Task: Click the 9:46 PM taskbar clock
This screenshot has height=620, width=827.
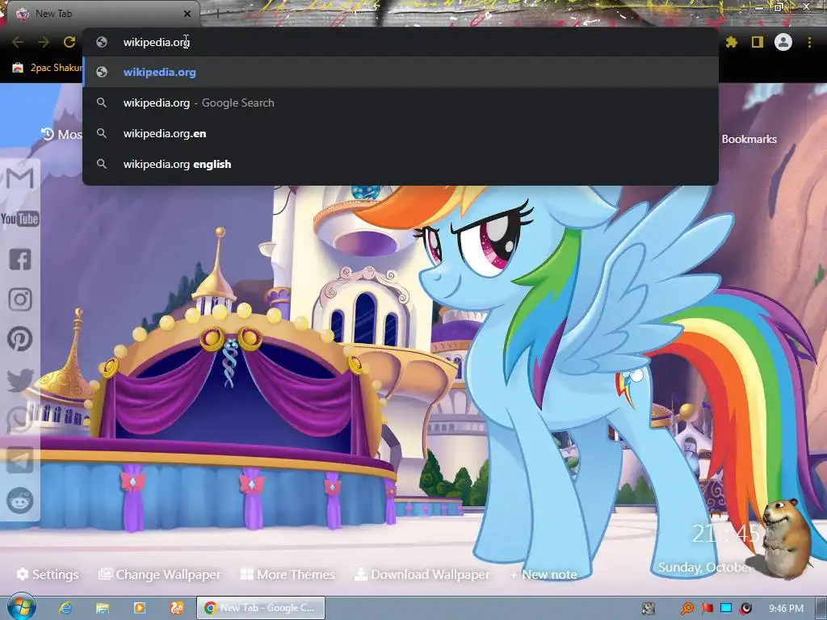Action: 786,609
